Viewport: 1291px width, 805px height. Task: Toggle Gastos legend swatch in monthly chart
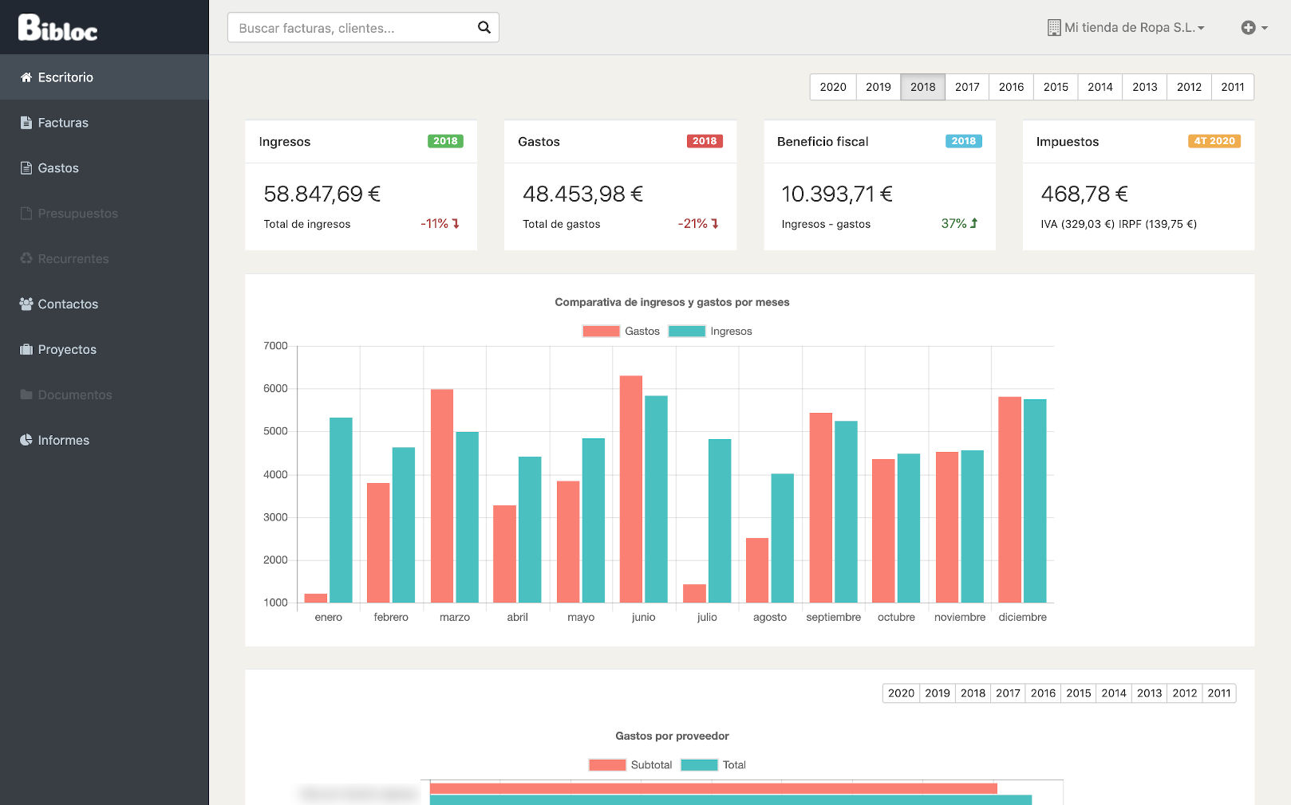point(601,332)
